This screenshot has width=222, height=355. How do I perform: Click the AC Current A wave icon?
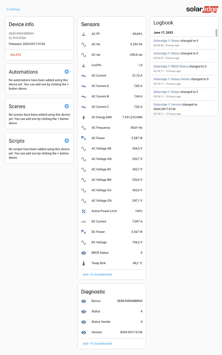[83, 86]
